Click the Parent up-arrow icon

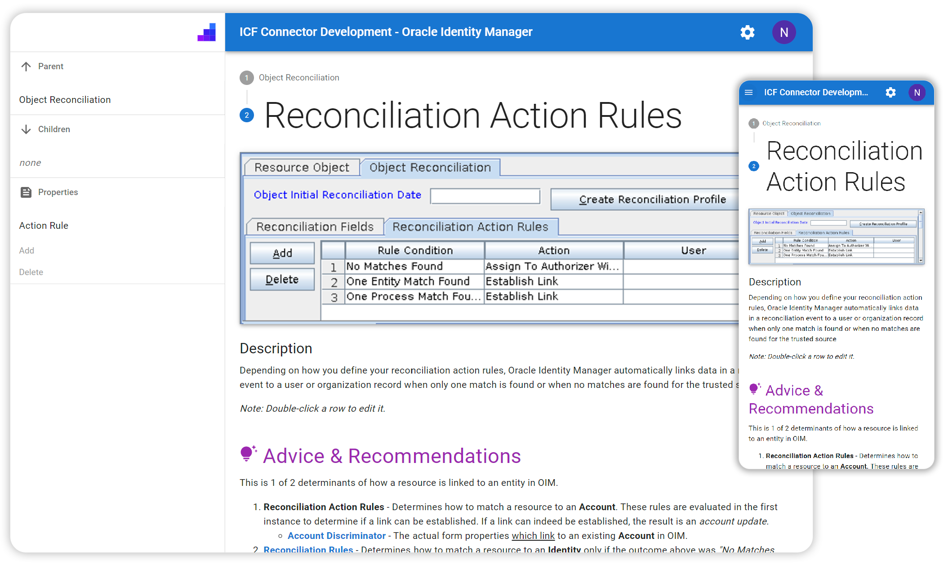tap(26, 67)
